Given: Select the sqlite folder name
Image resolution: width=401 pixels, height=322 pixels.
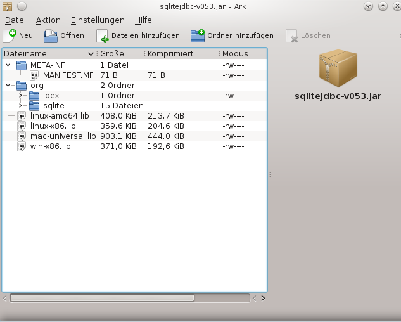Looking at the screenshot, I should point(54,106).
